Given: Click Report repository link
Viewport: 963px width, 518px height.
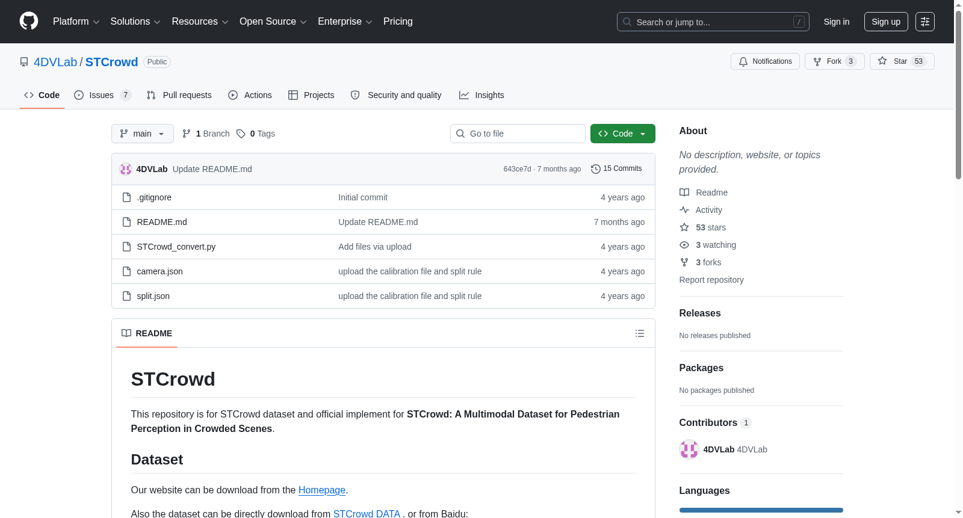Looking at the screenshot, I should pos(711,280).
